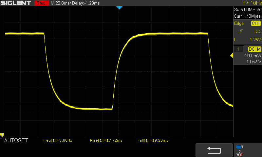The width and height of the screenshot is (262, 157).
Task: Click the back arrow button
Action: click(x=214, y=150)
